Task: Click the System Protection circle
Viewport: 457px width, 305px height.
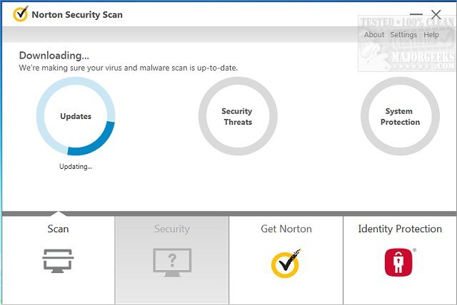Action: click(400, 117)
